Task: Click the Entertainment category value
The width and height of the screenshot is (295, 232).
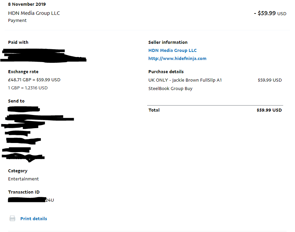Action: (x=23, y=179)
